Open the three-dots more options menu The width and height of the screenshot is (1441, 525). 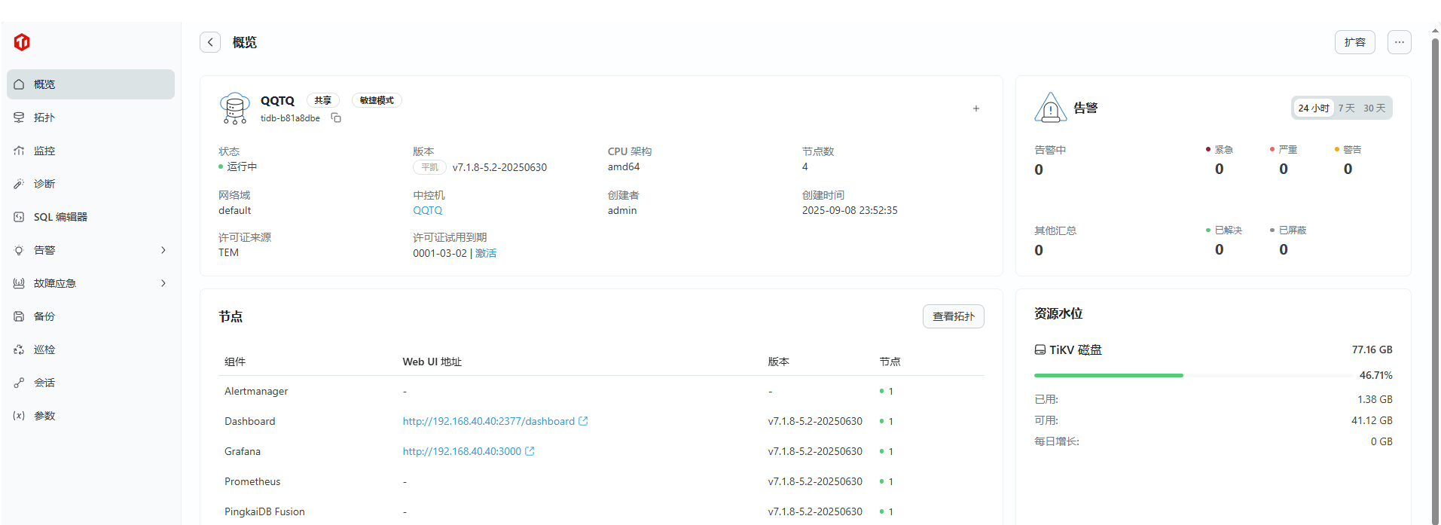(x=1399, y=42)
